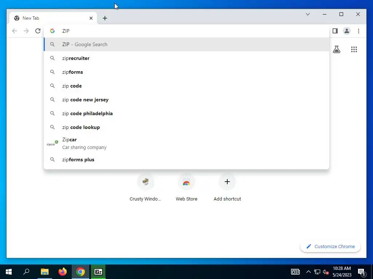
Task: Open the Chrome profile avatar
Action: pos(347,31)
